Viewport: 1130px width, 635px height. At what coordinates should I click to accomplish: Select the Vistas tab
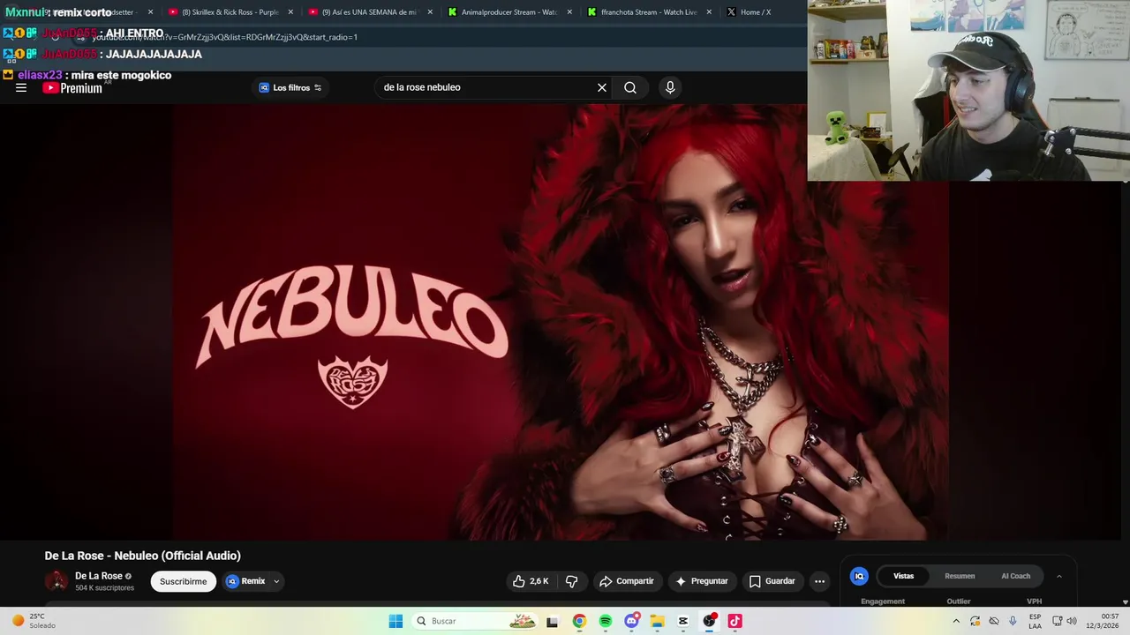(x=903, y=576)
